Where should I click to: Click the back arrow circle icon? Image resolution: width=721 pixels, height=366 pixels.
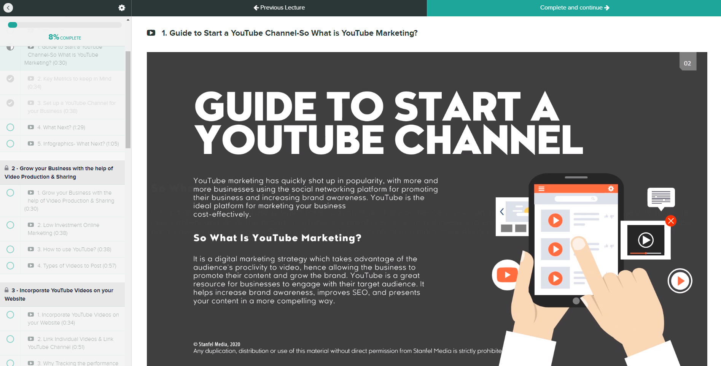point(8,8)
